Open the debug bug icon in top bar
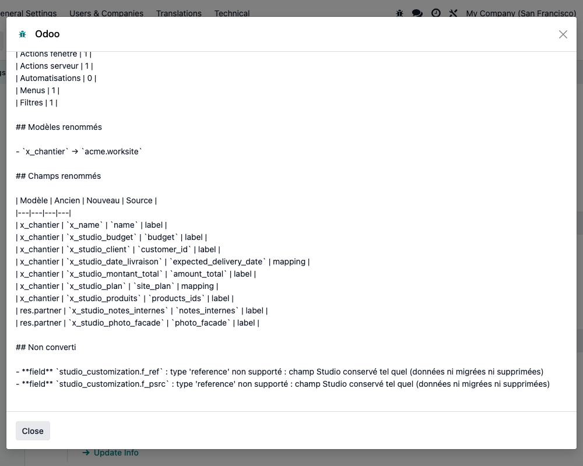The width and height of the screenshot is (583, 466). click(400, 13)
